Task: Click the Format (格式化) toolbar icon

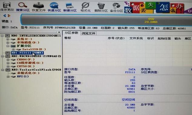Action: click(x=86, y=7)
